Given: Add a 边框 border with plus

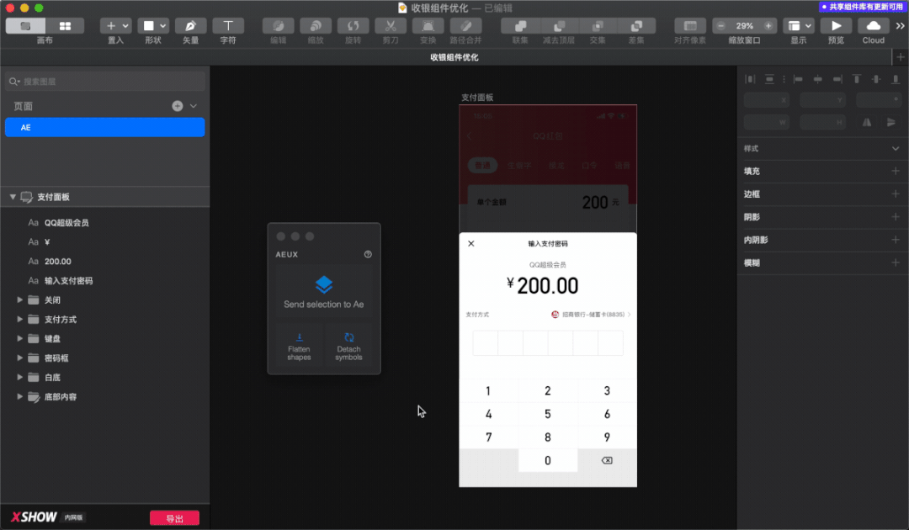Looking at the screenshot, I should 896,194.
